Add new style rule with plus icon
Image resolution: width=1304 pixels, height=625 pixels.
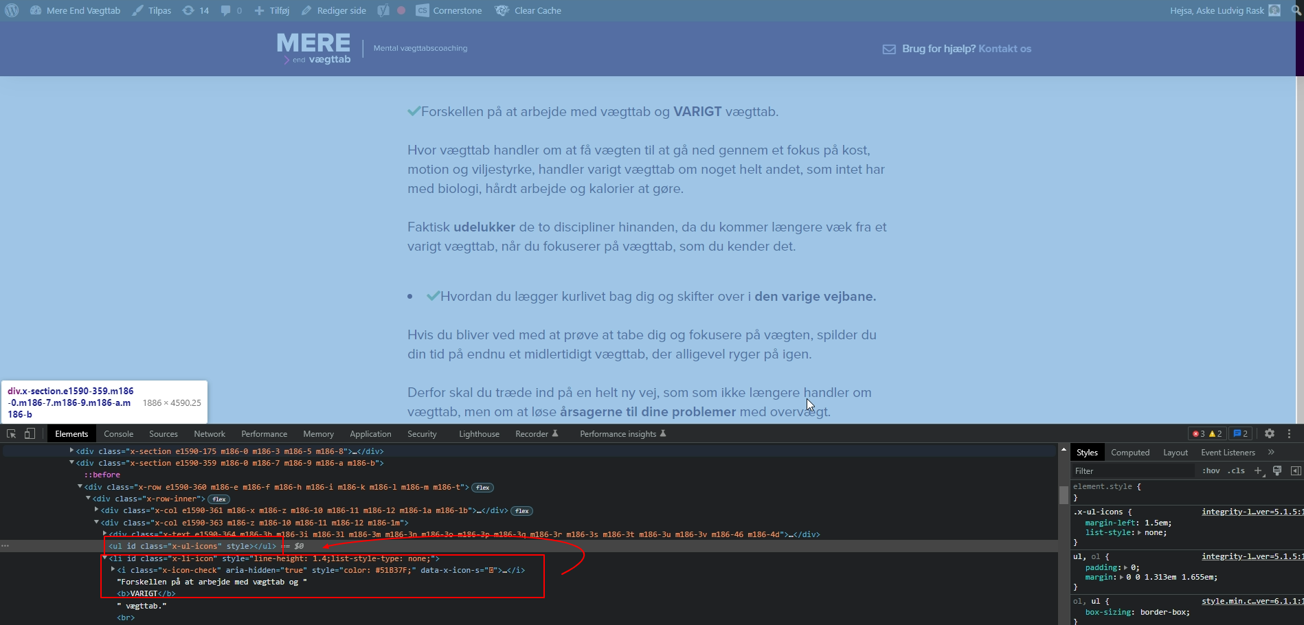1258,470
